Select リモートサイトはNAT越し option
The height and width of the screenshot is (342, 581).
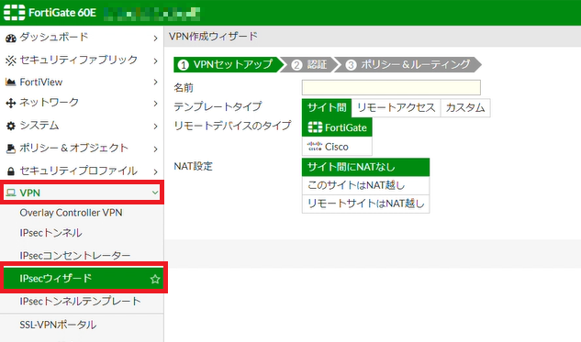click(365, 204)
